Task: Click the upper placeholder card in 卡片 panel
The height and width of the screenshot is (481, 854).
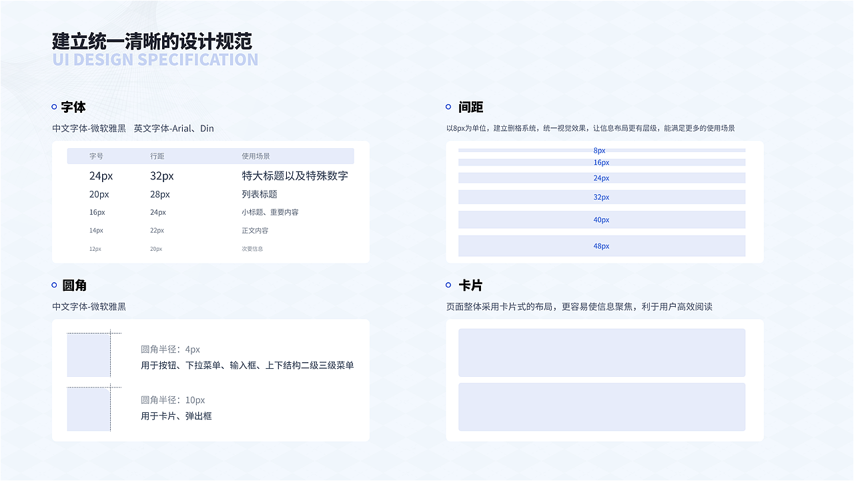Action: point(601,352)
